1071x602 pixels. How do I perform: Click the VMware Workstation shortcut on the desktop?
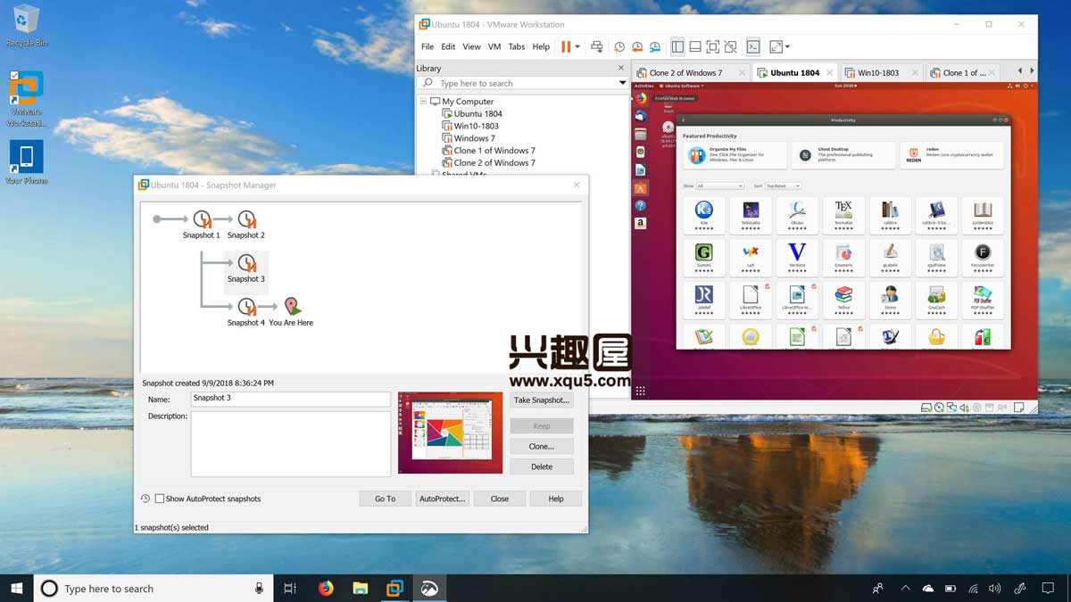pos(27,99)
